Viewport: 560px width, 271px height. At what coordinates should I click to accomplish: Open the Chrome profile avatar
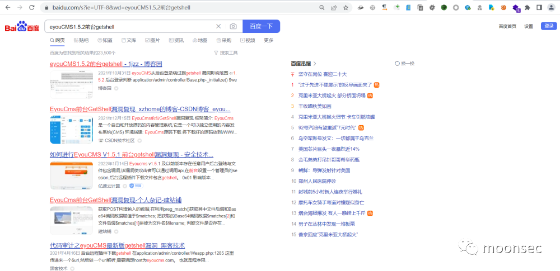(551, 7)
